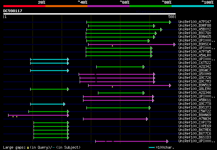
Task: Select the purple ~60% identity legend segment
Action: point(108,6)
